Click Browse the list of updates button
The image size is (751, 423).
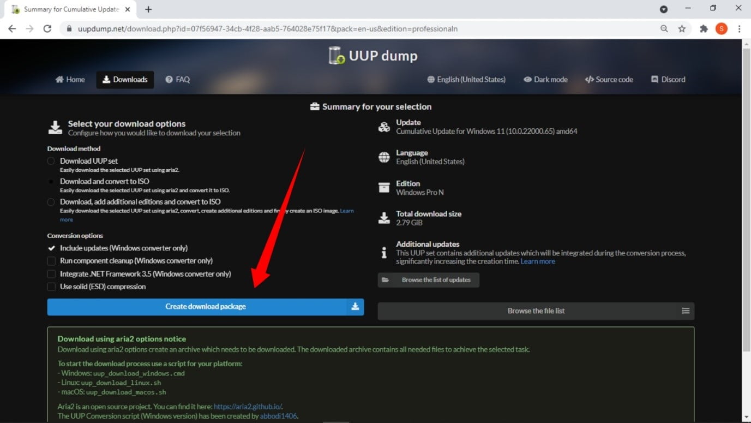click(x=429, y=280)
